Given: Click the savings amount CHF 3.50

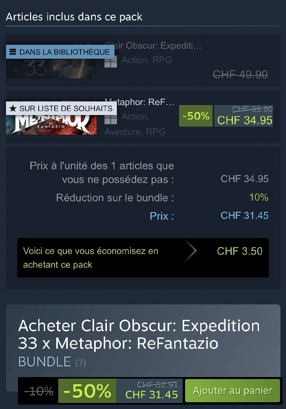Looking at the screenshot, I should tap(240, 251).
